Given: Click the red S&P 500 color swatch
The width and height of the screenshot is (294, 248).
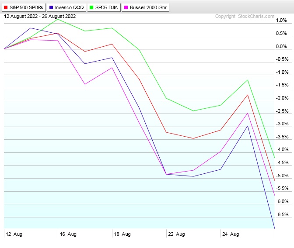Looking at the screenshot, I should pos(6,7).
